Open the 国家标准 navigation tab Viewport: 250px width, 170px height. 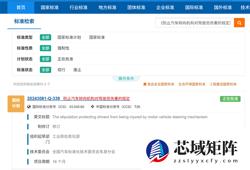point(50,7)
